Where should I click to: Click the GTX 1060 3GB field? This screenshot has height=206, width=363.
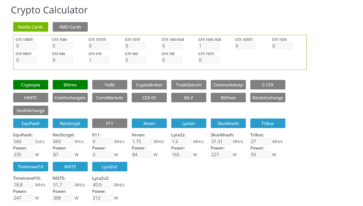(x=209, y=46)
